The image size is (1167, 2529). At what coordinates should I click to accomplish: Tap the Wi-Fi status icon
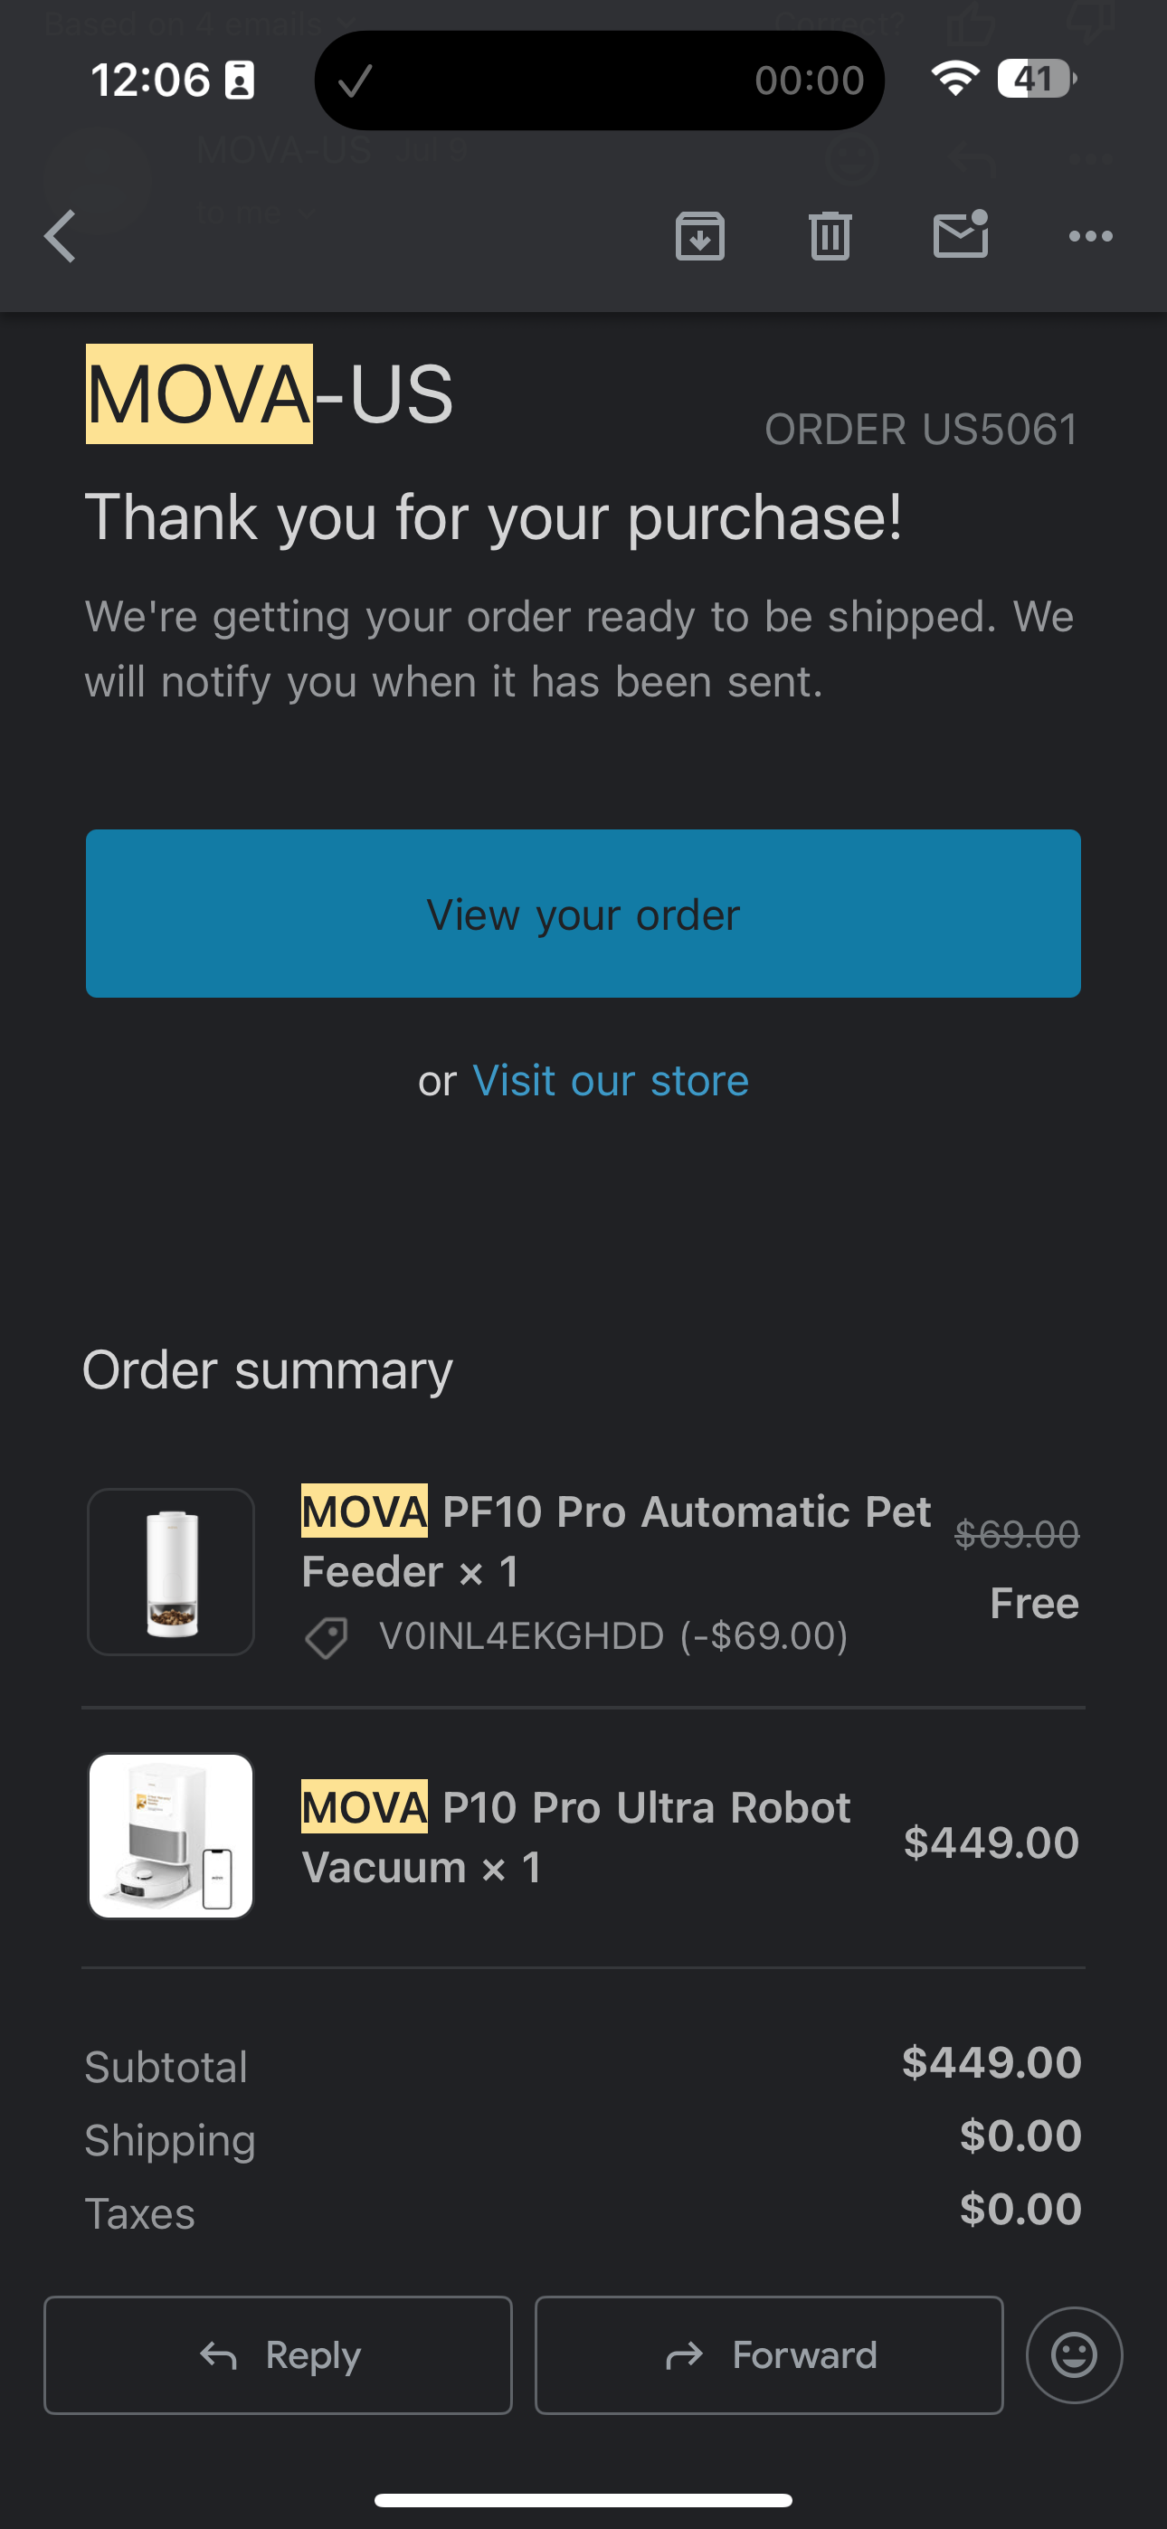tap(954, 79)
